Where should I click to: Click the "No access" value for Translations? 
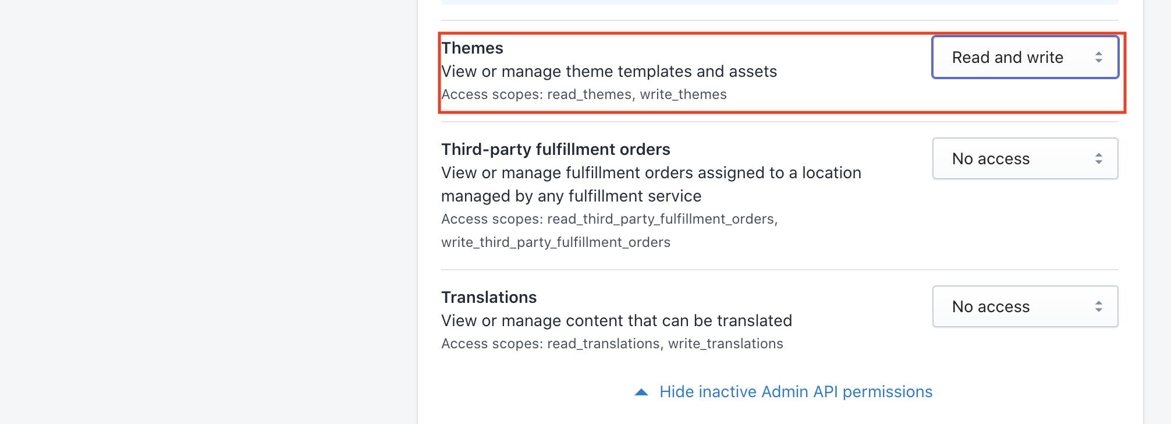991,306
